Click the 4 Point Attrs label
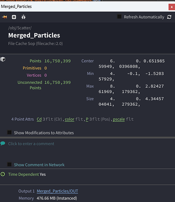Screen dimensions: 175x202 tap(23, 119)
